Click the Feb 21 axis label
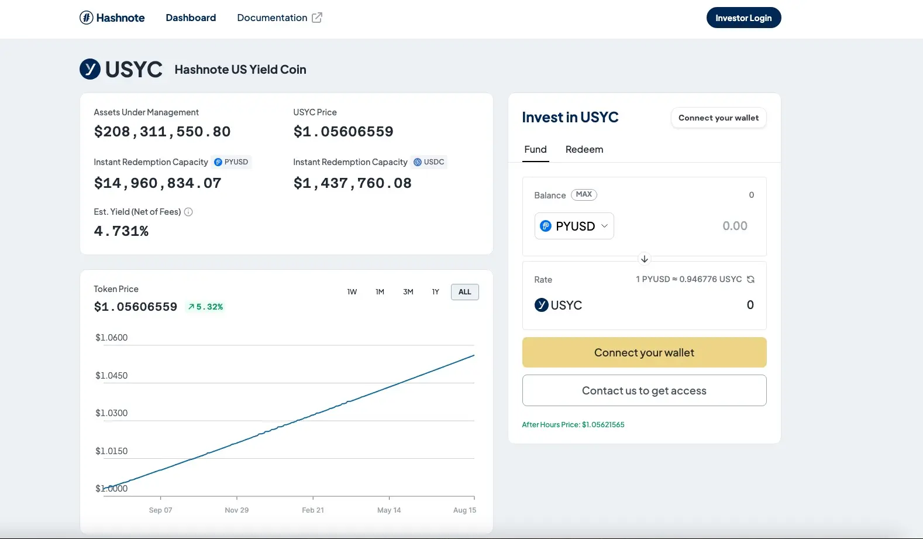The height and width of the screenshot is (539, 923). [313, 510]
